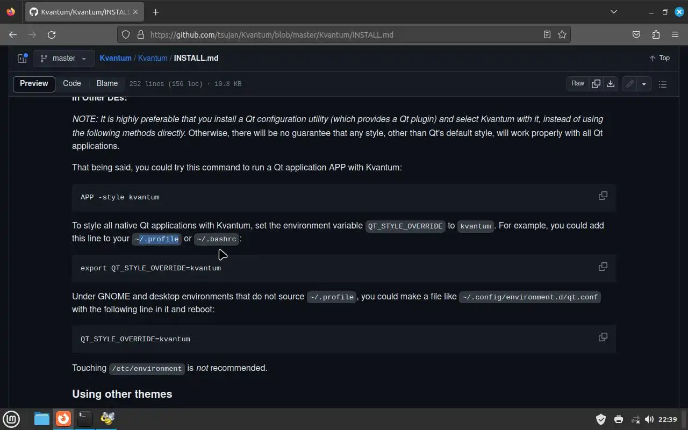Switch to the Preview tab

point(34,83)
